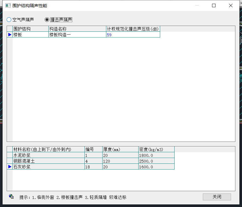Select the 水泥砂浆 material row
The image size is (242, 207).
(48, 155)
